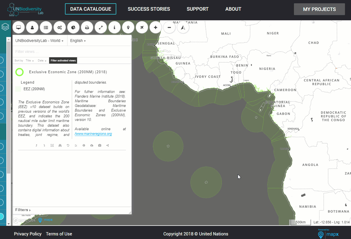
Task: Open Sort by Date dropdown
Action: click(x=42, y=61)
